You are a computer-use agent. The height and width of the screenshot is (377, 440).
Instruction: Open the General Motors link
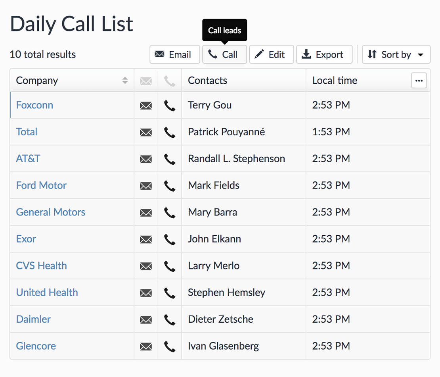tap(50, 212)
